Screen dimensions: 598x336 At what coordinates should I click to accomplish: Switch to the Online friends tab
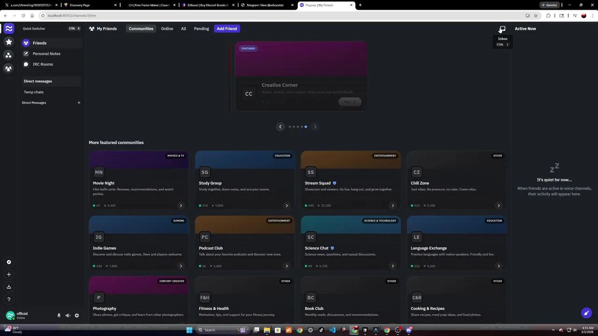(x=167, y=28)
